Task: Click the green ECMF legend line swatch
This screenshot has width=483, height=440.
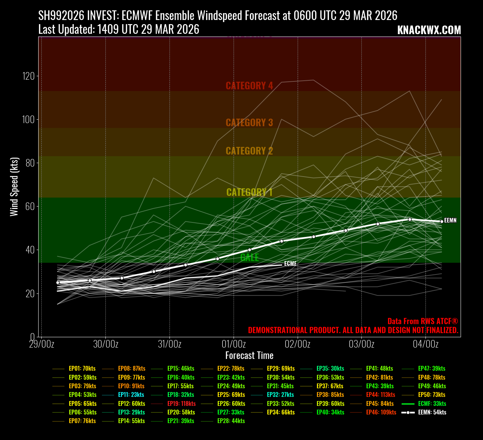Action: click(x=408, y=404)
